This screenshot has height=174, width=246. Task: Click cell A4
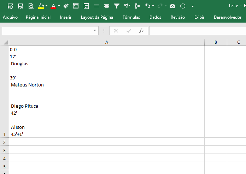(107, 158)
